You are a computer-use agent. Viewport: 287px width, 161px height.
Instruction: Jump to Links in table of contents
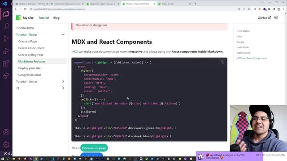tap(239, 37)
